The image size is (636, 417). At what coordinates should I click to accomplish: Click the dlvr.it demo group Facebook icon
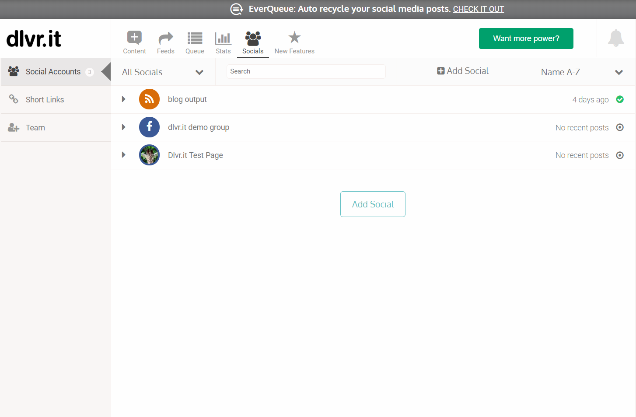pyautogui.click(x=149, y=127)
